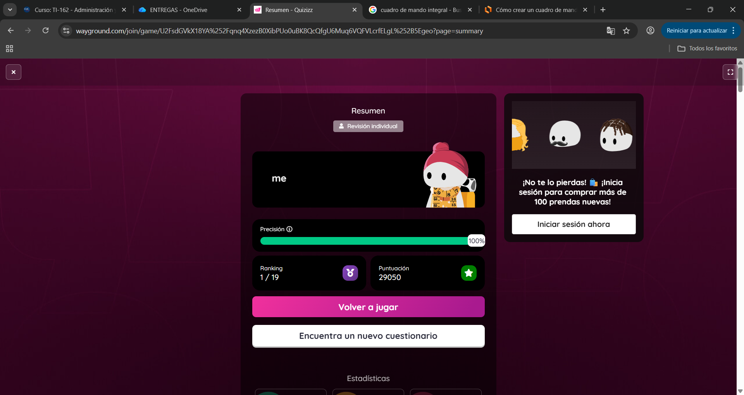Reload the current page
744x395 pixels.
[x=45, y=31]
